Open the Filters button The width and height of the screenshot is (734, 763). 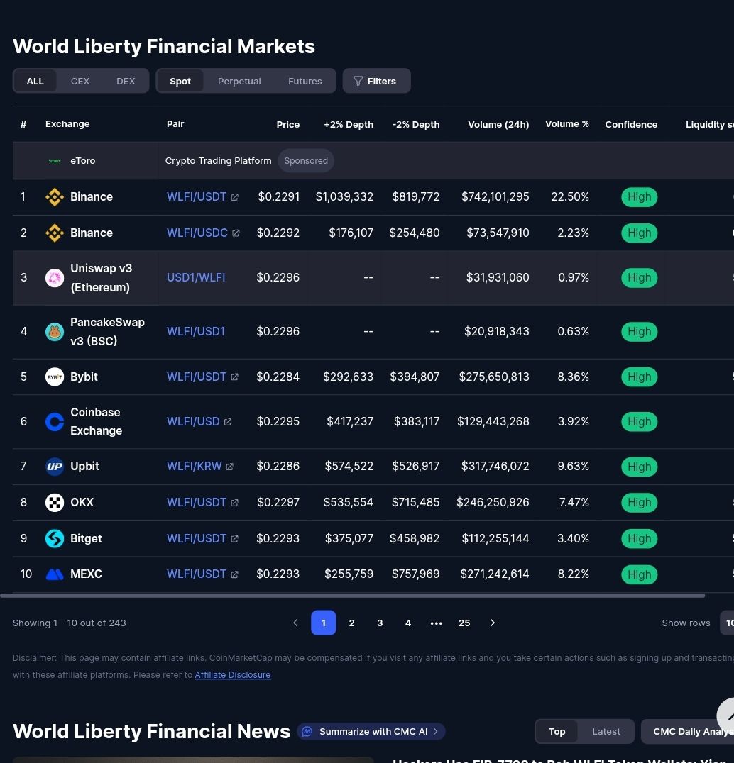click(x=376, y=82)
